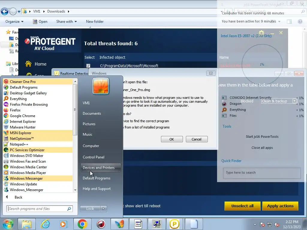
Task: Select Devices and Printers
Action: [101, 168]
